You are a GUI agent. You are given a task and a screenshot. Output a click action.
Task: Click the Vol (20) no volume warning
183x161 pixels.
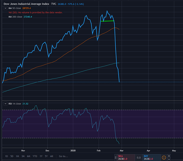tap(36, 12)
